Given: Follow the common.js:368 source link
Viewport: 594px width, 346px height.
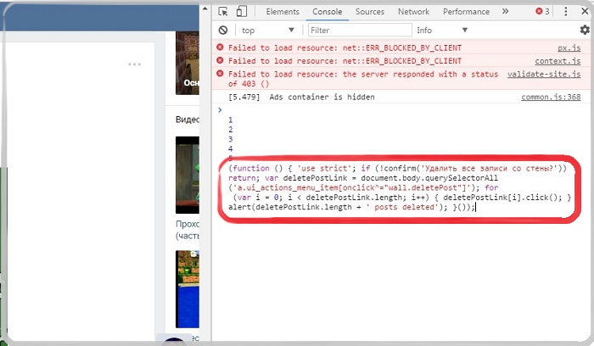Looking at the screenshot, I should [551, 98].
